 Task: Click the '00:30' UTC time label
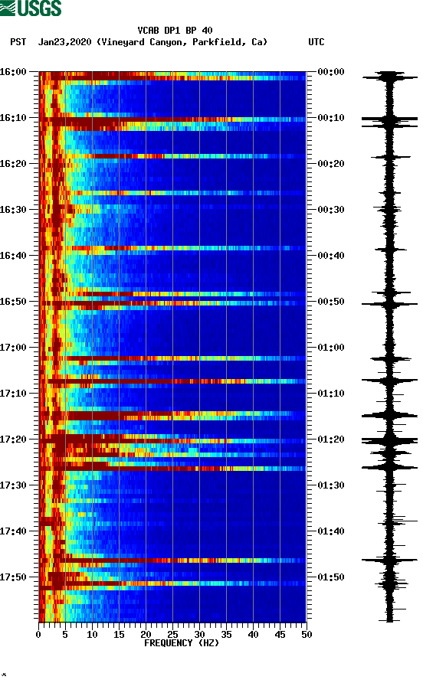point(331,210)
